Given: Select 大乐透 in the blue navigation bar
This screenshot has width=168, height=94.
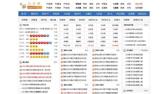Looking at the screenshot, I should click(67, 14).
